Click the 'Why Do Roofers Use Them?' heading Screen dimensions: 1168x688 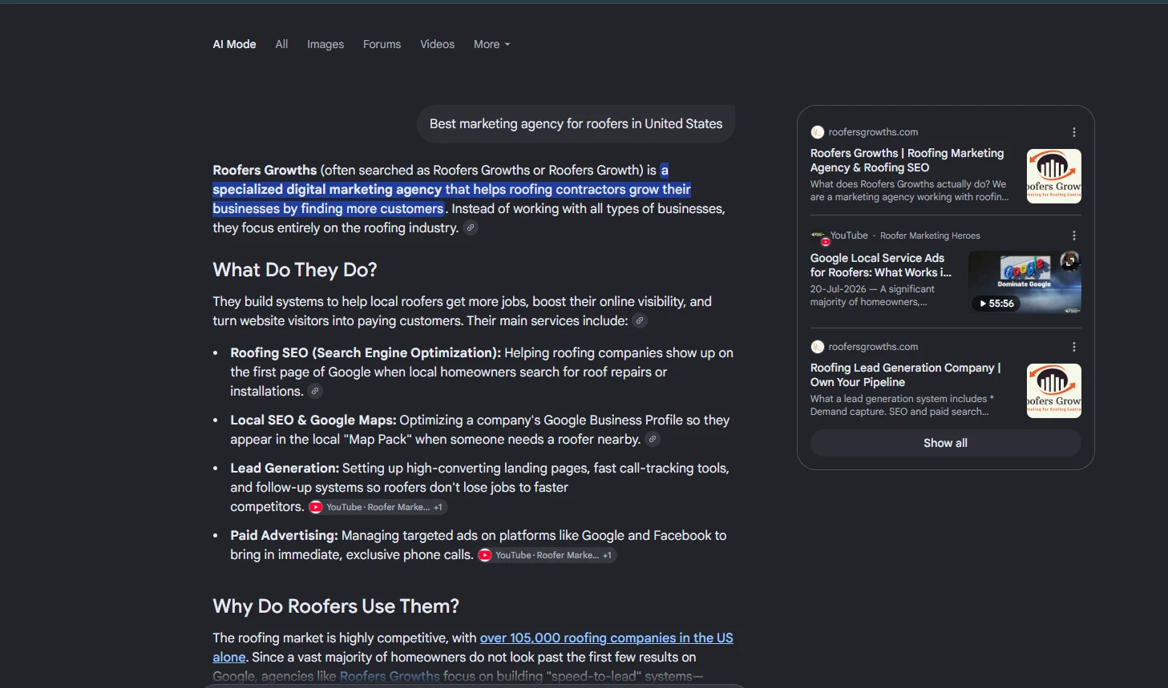(x=336, y=606)
